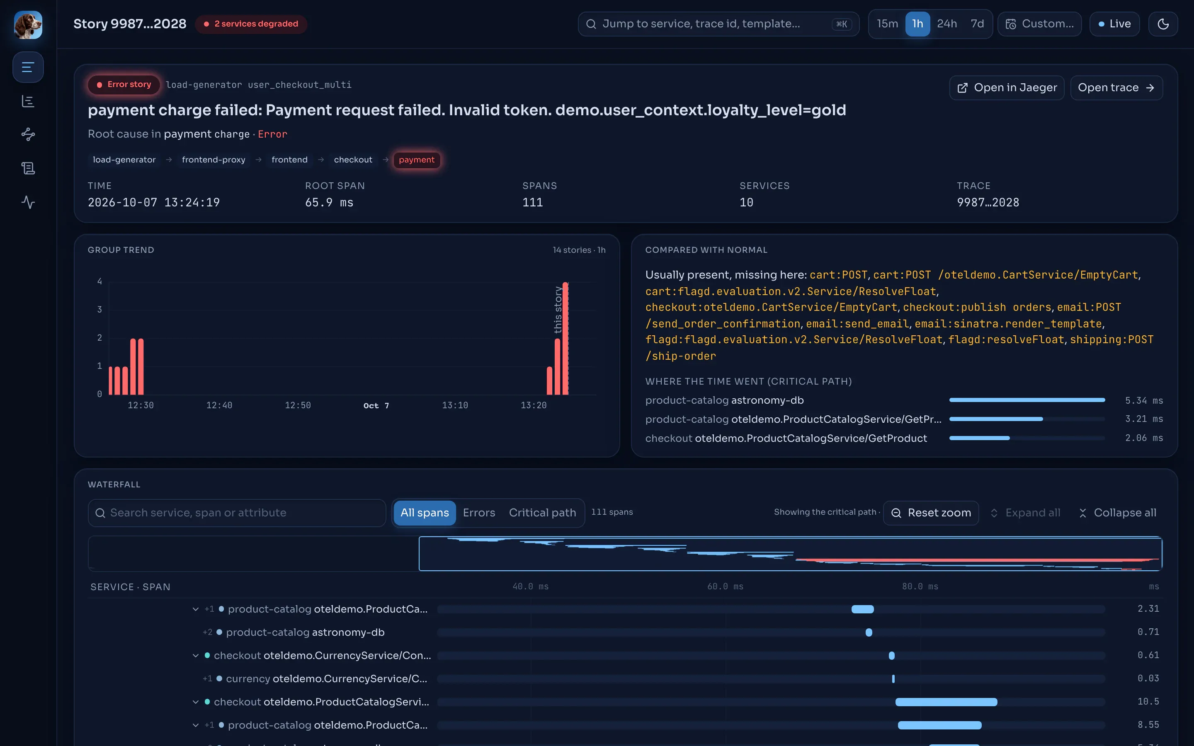Select the payment path chip
The image size is (1194, 746).
coord(416,160)
